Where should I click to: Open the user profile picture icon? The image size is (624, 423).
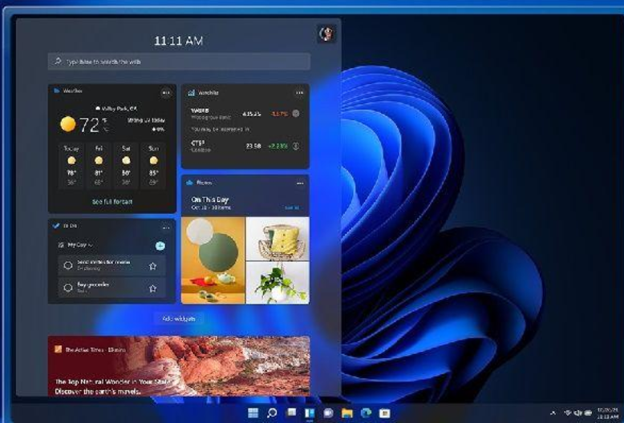[326, 34]
